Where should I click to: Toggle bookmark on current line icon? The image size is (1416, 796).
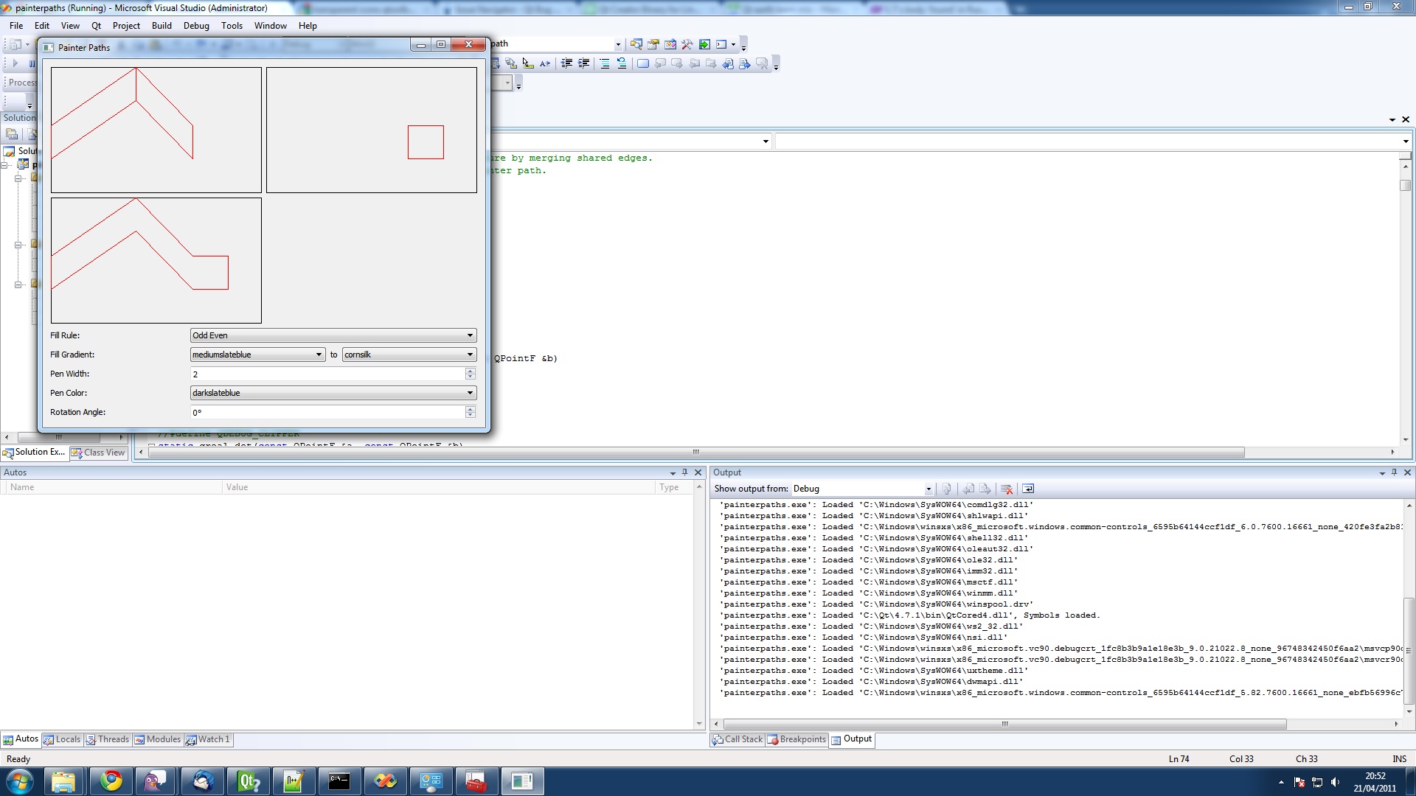tap(643, 63)
